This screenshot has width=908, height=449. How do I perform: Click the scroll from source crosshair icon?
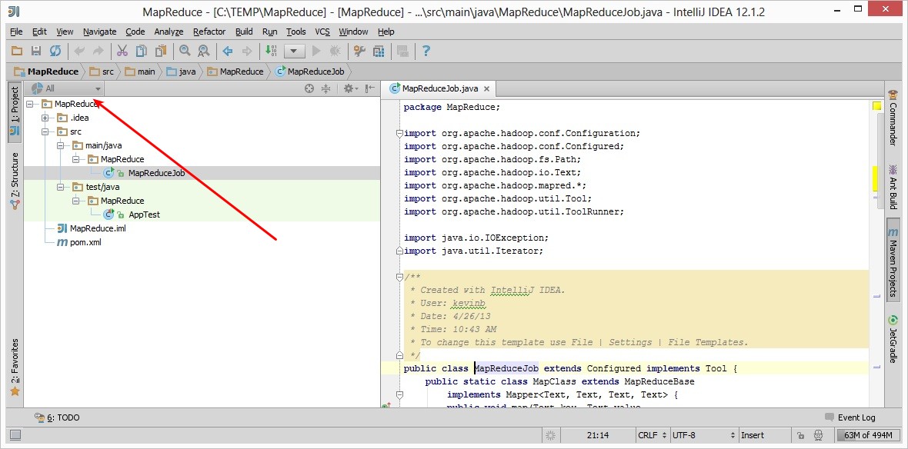[x=309, y=88]
